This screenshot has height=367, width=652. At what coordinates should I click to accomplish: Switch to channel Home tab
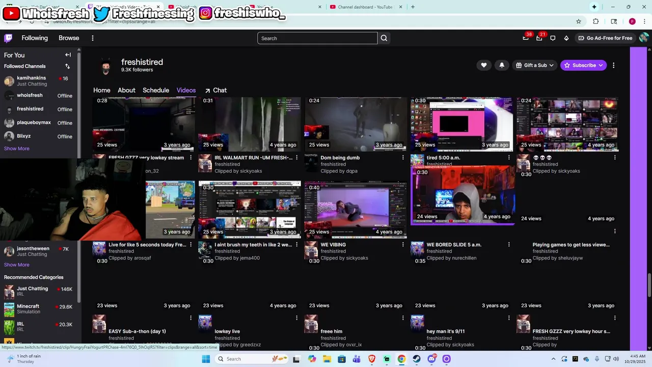click(x=102, y=90)
